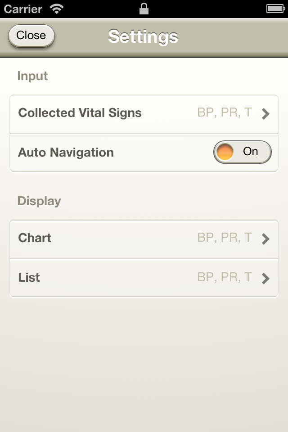Click the Carrier text in the status bar

[23, 9]
